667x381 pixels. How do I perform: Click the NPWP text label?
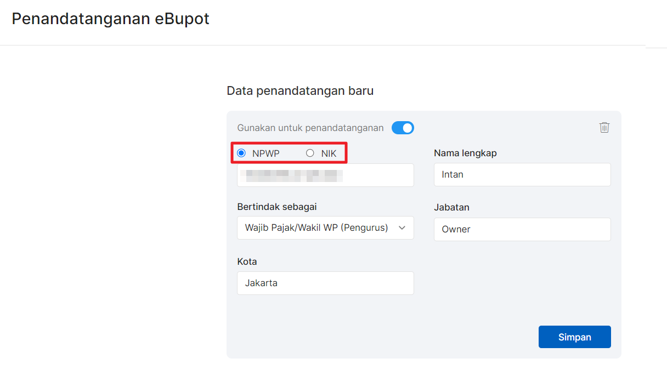coord(265,153)
